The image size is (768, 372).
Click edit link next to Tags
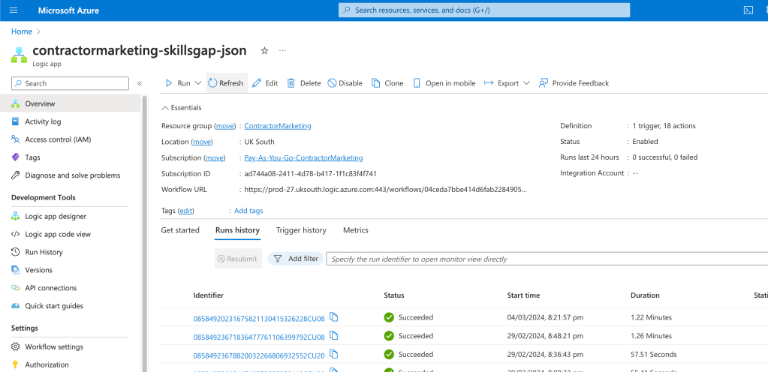point(186,211)
